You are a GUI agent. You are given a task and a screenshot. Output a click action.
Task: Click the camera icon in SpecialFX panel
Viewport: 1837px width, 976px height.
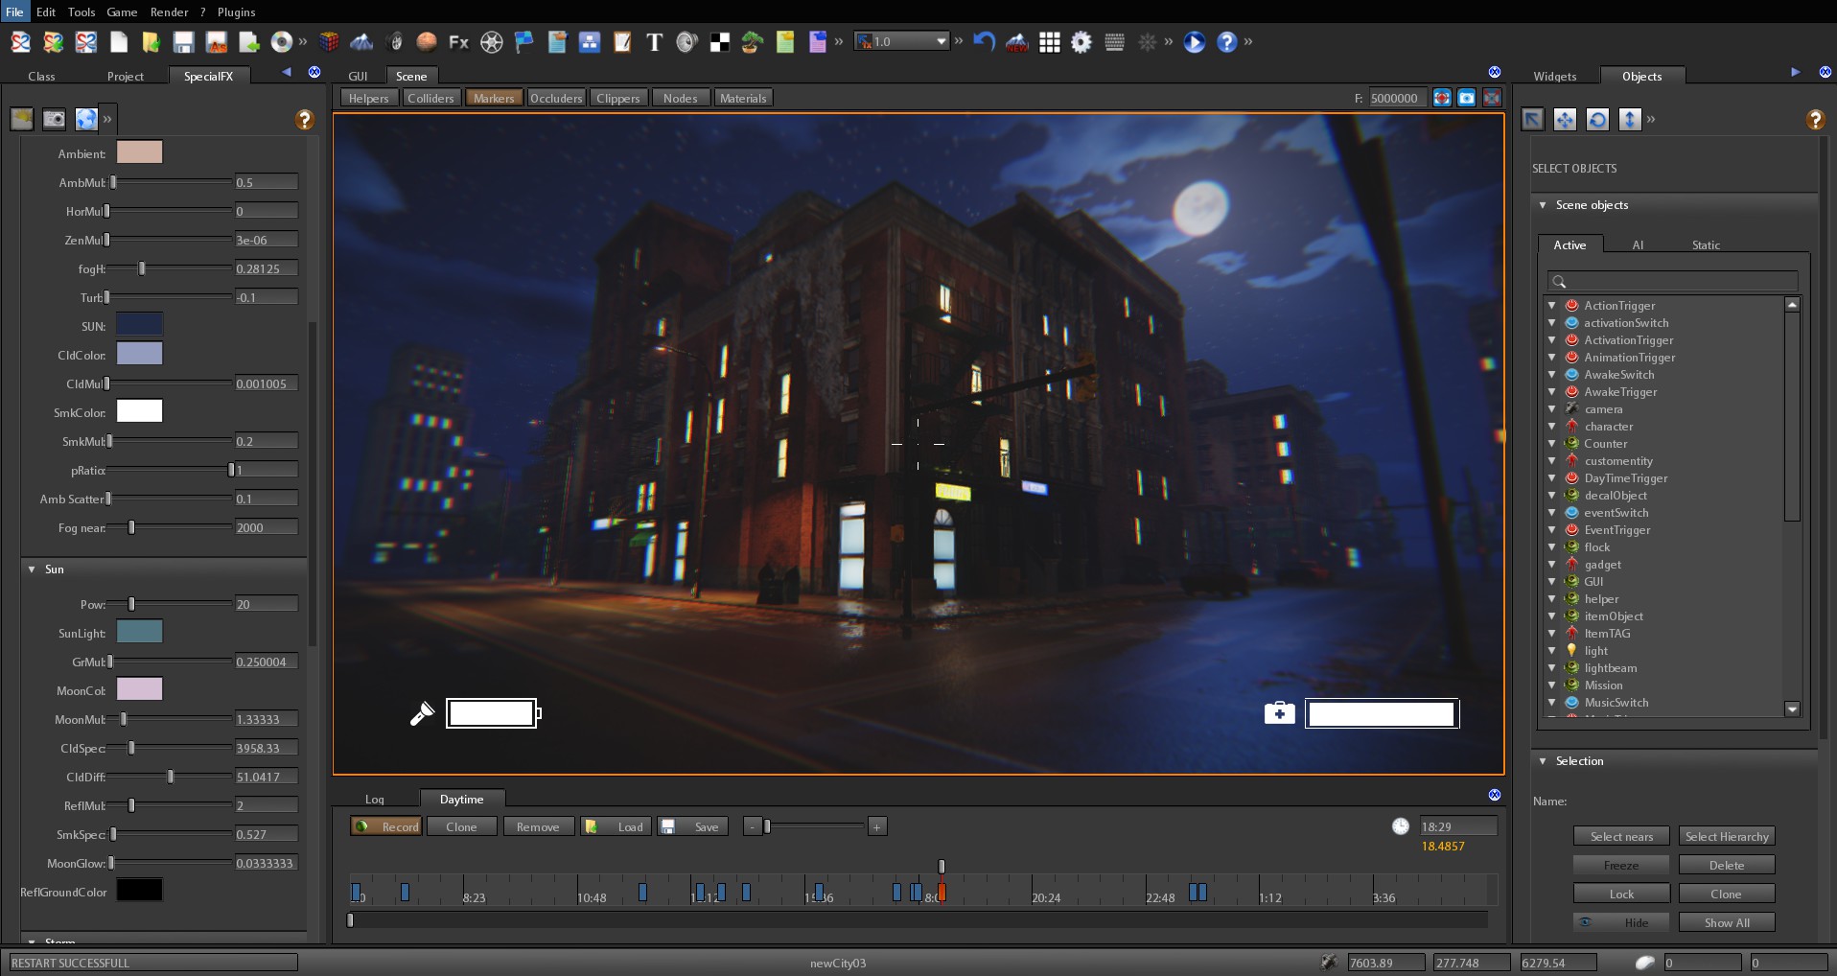(x=55, y=119)
